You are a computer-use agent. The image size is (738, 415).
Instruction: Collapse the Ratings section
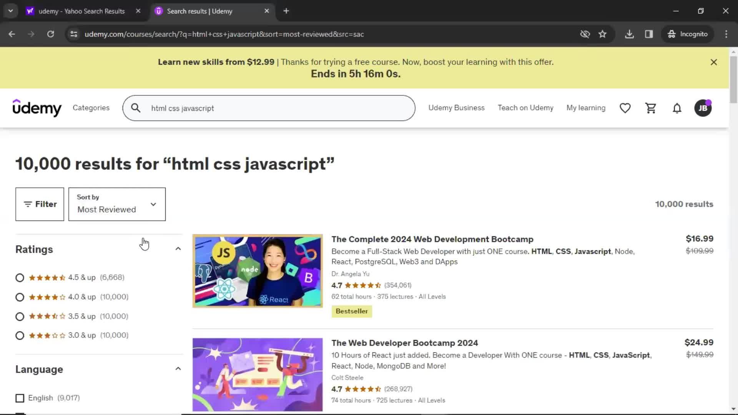(x=178, y=249)
